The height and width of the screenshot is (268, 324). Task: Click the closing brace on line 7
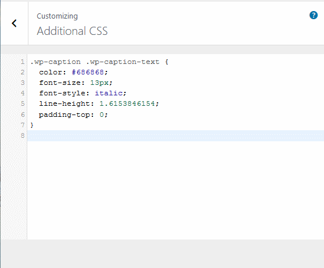[32, 125]
